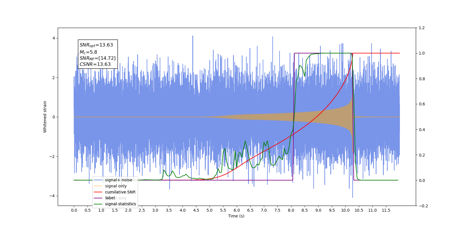Click x-axis tick label 3.0
The width and height of the screenshot is (462, 231).
155,210
